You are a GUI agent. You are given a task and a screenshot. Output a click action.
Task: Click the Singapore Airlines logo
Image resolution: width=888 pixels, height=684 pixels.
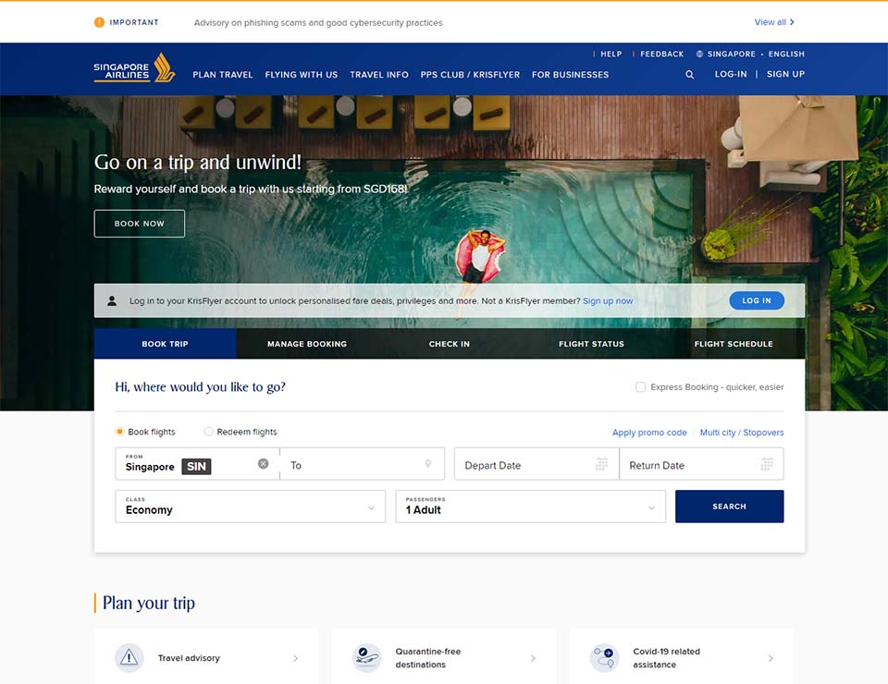tap(134, 68)
